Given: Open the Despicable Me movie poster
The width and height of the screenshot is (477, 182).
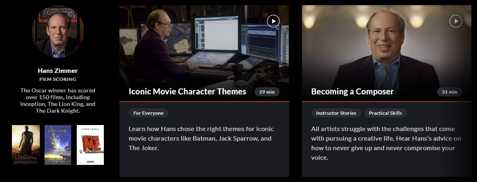Looking at the screenshot, I should [x=90, y=145].
